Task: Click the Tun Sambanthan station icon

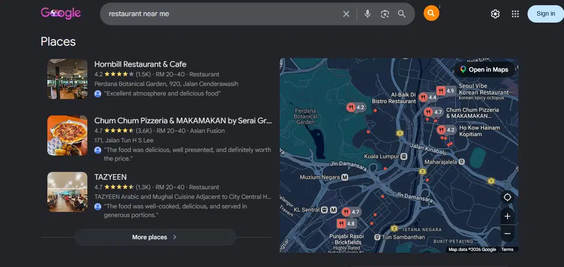Action: click(x=377, y=237)
